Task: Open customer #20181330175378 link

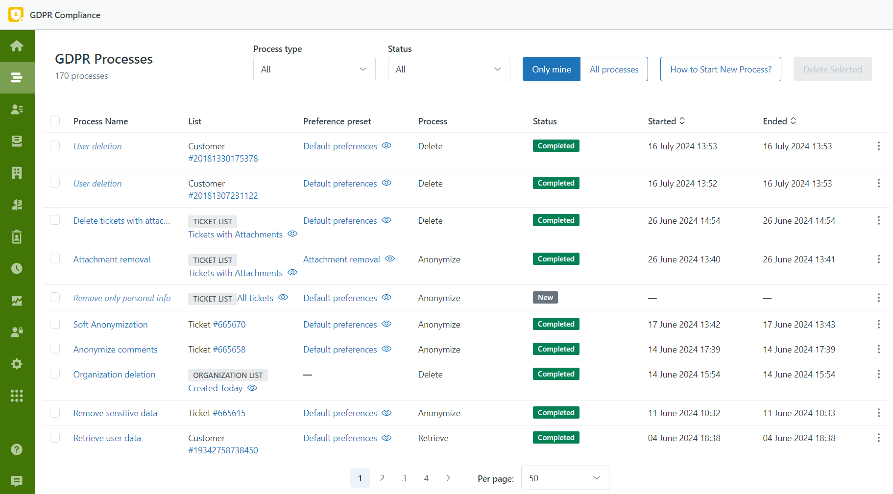Action: pyautogui.click(x=223, y=158)
